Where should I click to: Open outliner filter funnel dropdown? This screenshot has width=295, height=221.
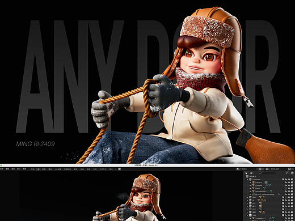click(x=287, y=173)
